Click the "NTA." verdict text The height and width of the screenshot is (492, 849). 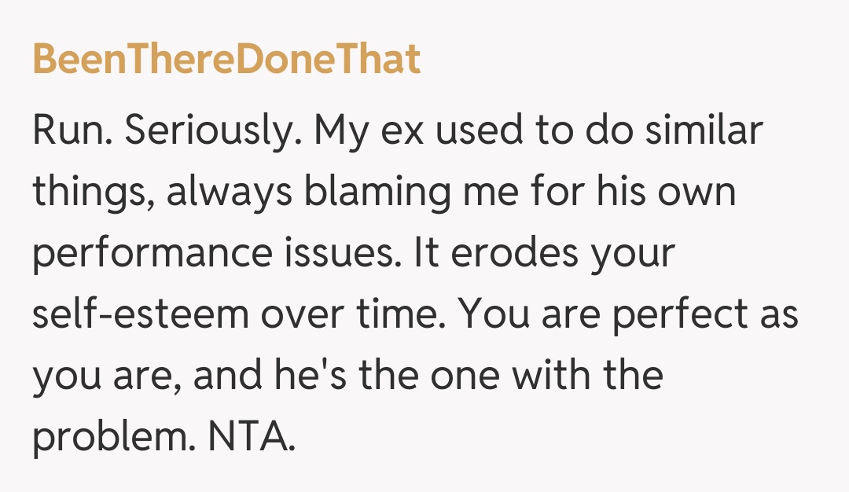[x=252, y=437]
